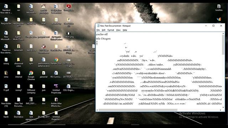This screenshot has width=228, height=128.
Task: Click Notepad's horizontal scrollbar right arrow
Action: click(221, 110)
